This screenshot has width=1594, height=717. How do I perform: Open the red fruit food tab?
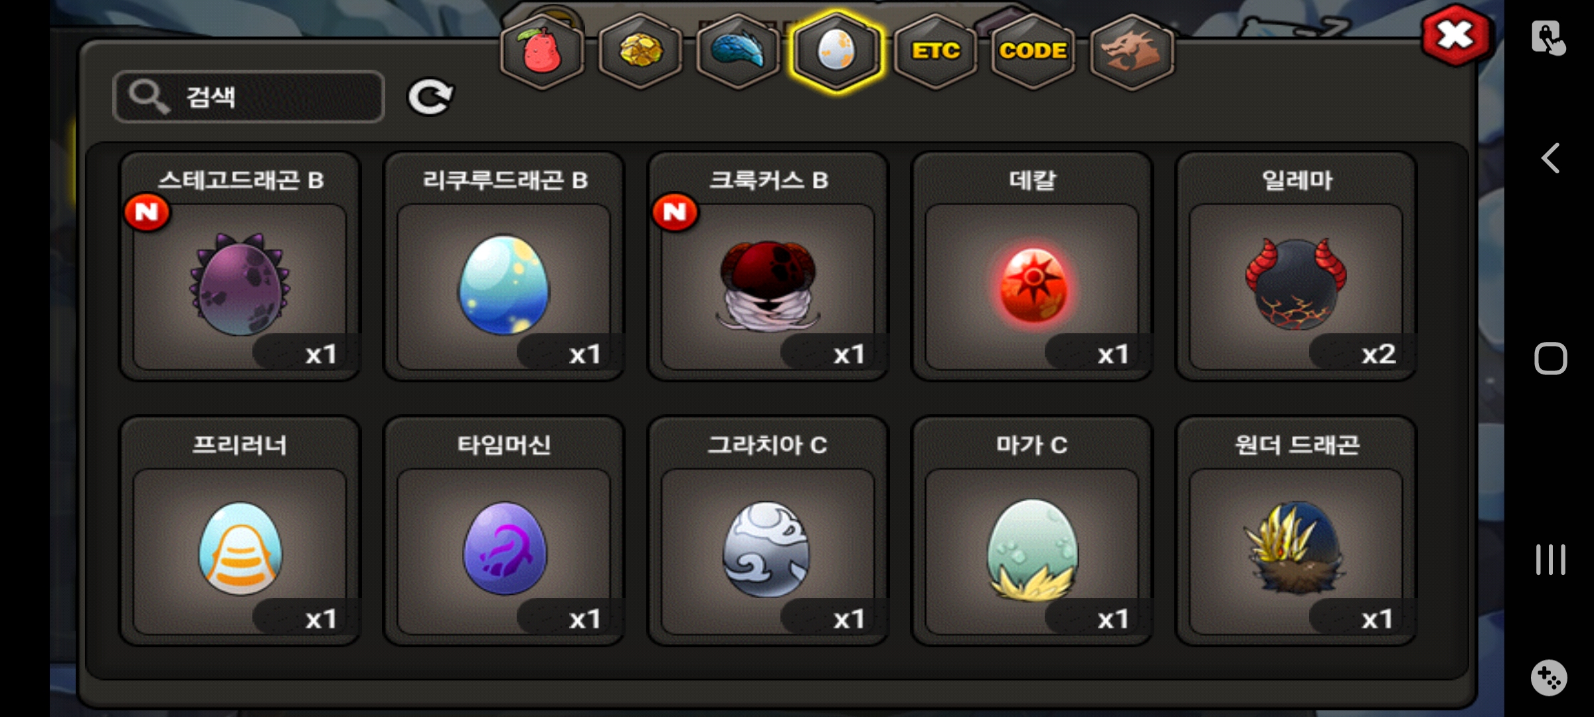coord(542,52)
